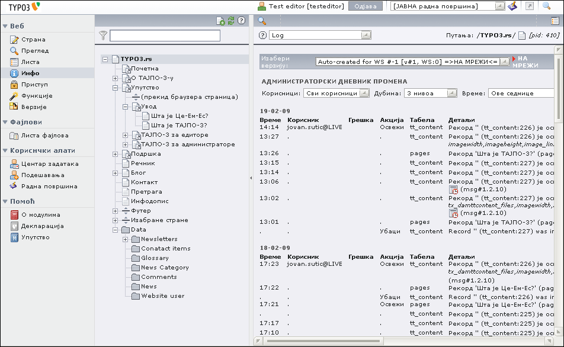The width and height of the screenshot is (564, 347).
Task: Open О модулима help item
Action: pyautogui.click(x=41, y=215)
